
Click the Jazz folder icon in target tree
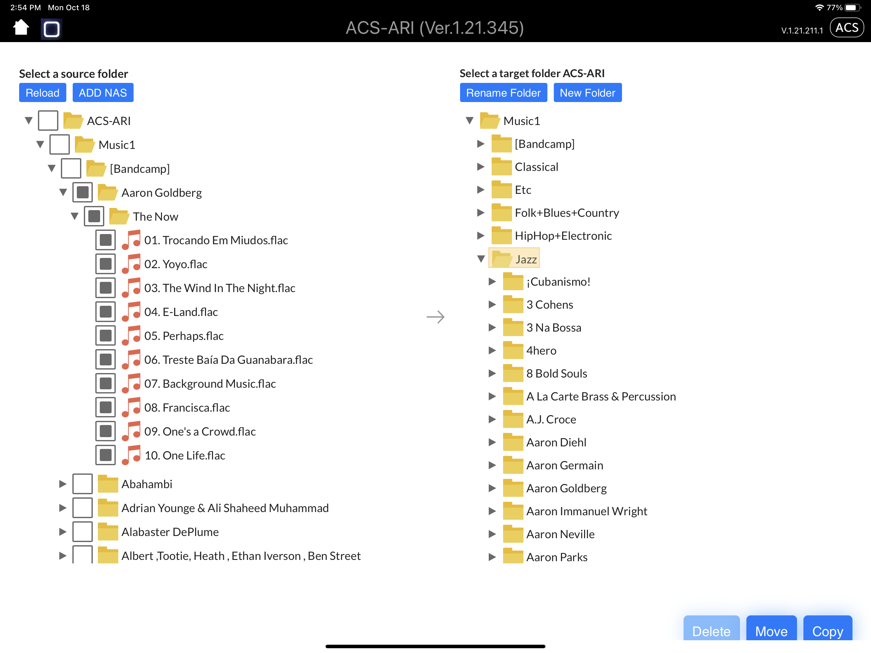tap(502, 259)
